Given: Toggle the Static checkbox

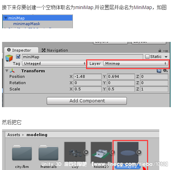Looking at the screenshot, I should coord(147,57).
